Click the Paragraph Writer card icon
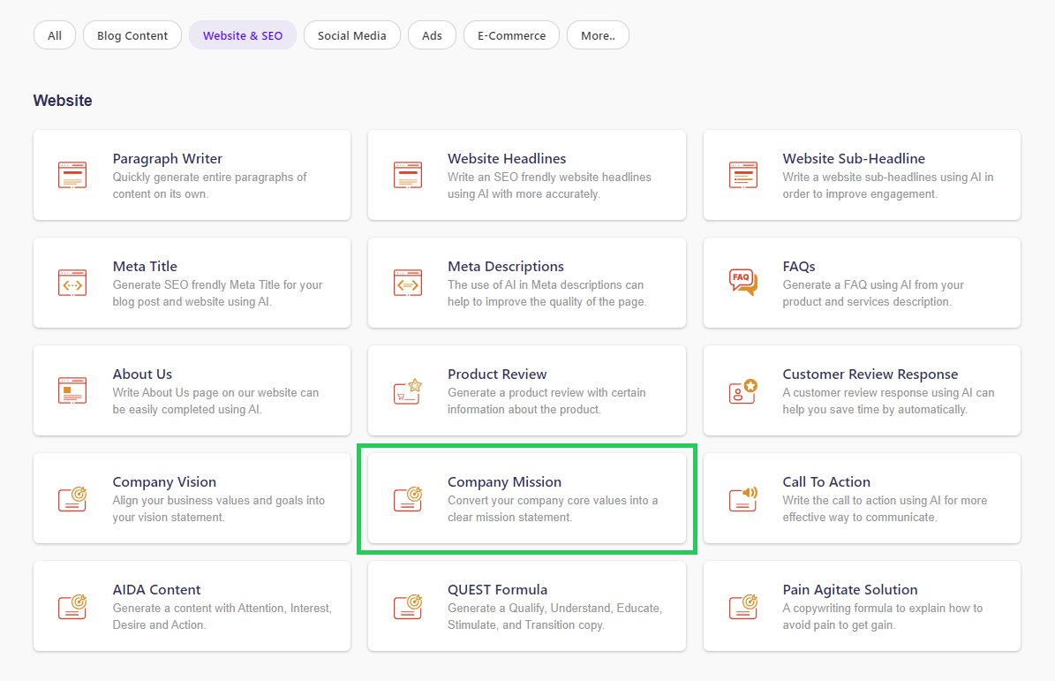 coord(72,175)
